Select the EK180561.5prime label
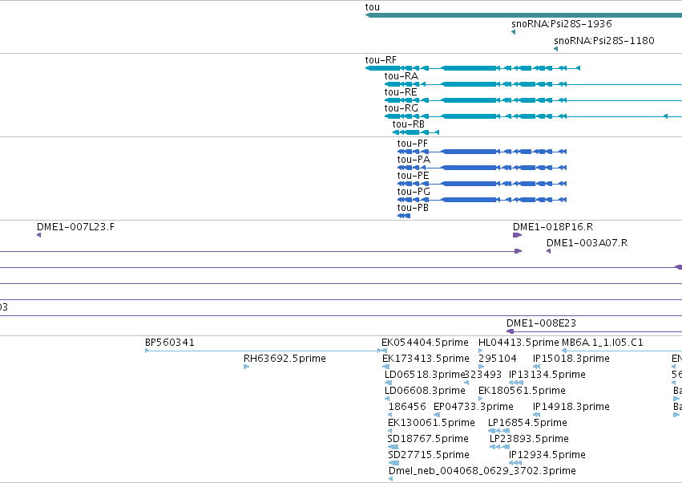The image size is (682, 483). pos(522,391)
